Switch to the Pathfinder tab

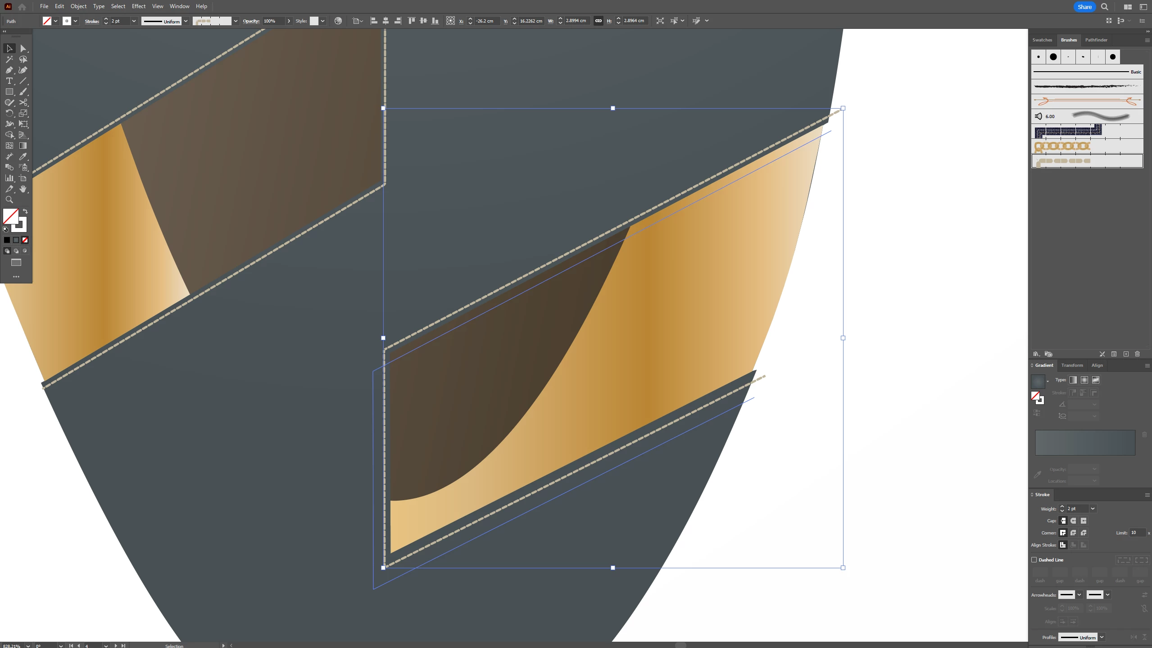click(1096, 40)
